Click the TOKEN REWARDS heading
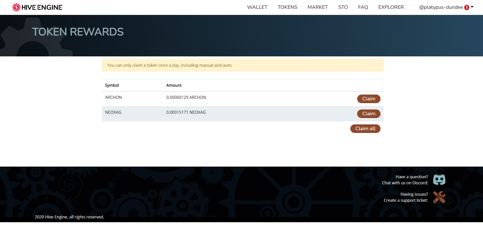This screenshot has width=483, height=226. point(78,32)
